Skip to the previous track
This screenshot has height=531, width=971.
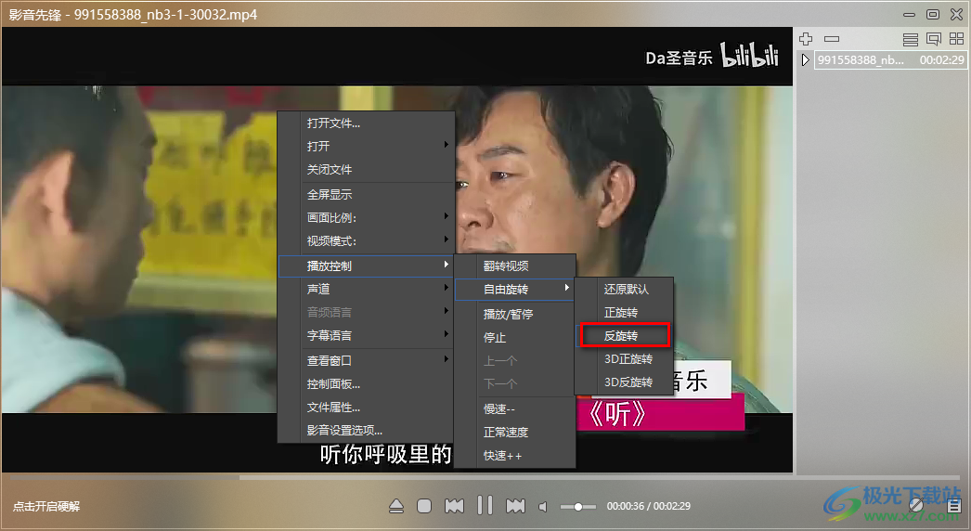[x=454, y=506]
